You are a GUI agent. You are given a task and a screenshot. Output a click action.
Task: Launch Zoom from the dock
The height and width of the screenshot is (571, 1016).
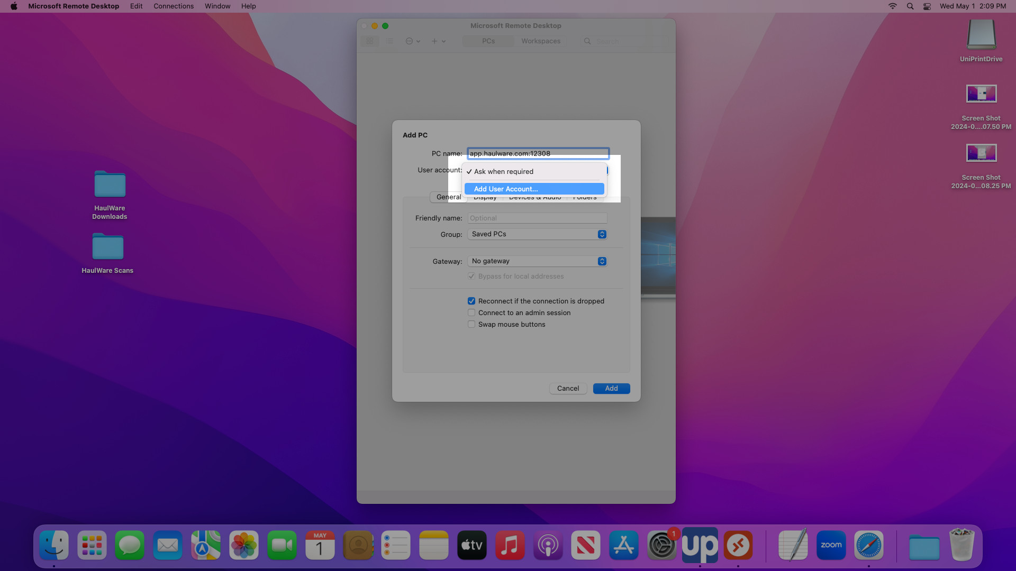click(x=831, y=545)
